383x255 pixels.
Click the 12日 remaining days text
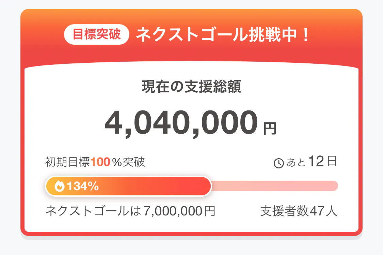(322, 162)
